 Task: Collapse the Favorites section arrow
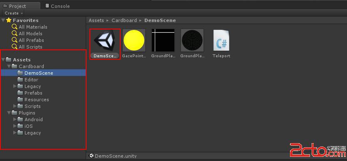(3, 20)
